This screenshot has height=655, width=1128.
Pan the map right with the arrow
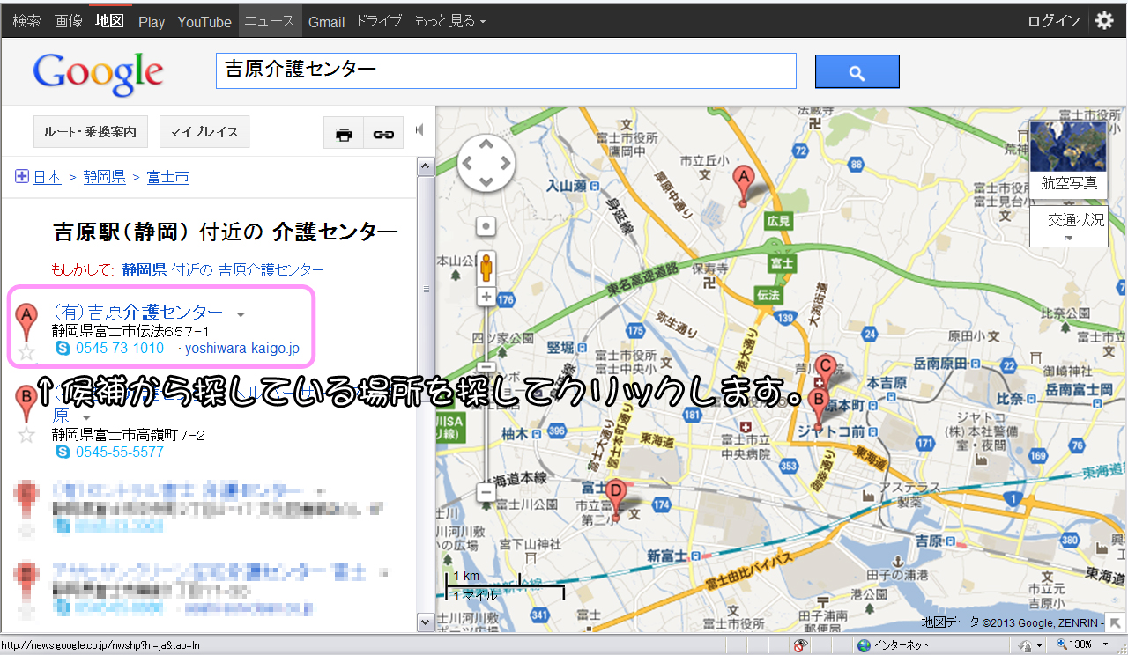click(504, 163)
